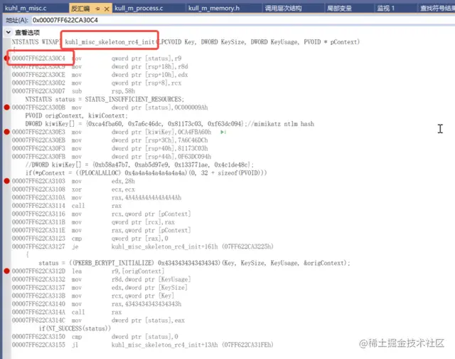Select the line at address 00007FF622CA310A
The width and height of the screenshot is (455, 359).
point(97,198)
